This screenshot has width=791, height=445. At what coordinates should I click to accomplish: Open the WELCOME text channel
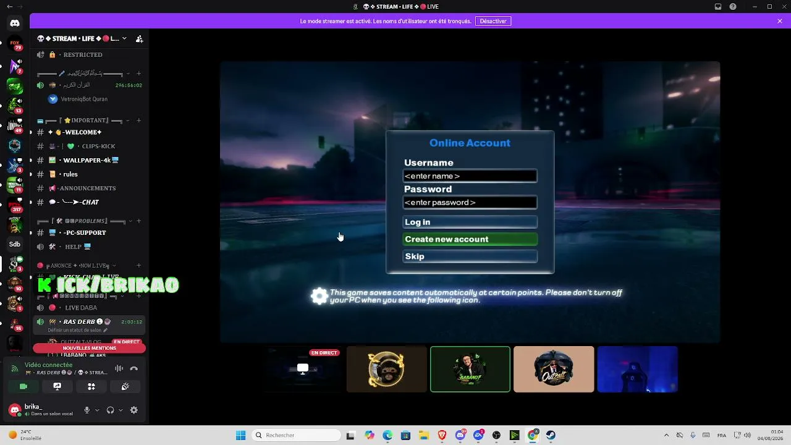tap(89, 132)
